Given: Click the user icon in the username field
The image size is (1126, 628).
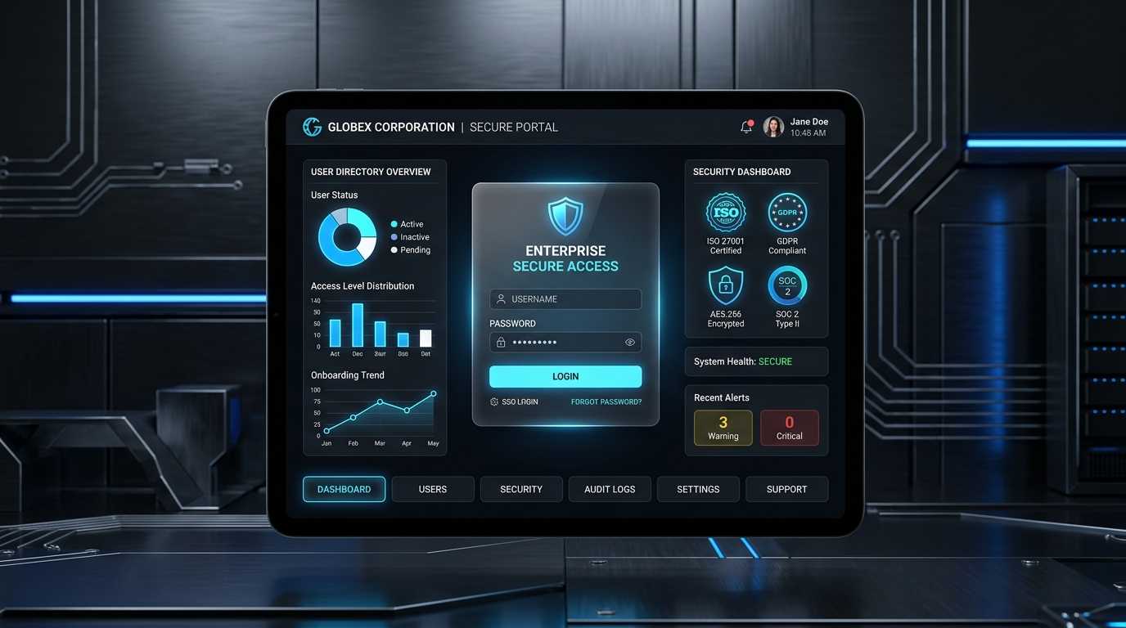Looking at the screenshot, I should click(501, 299).
